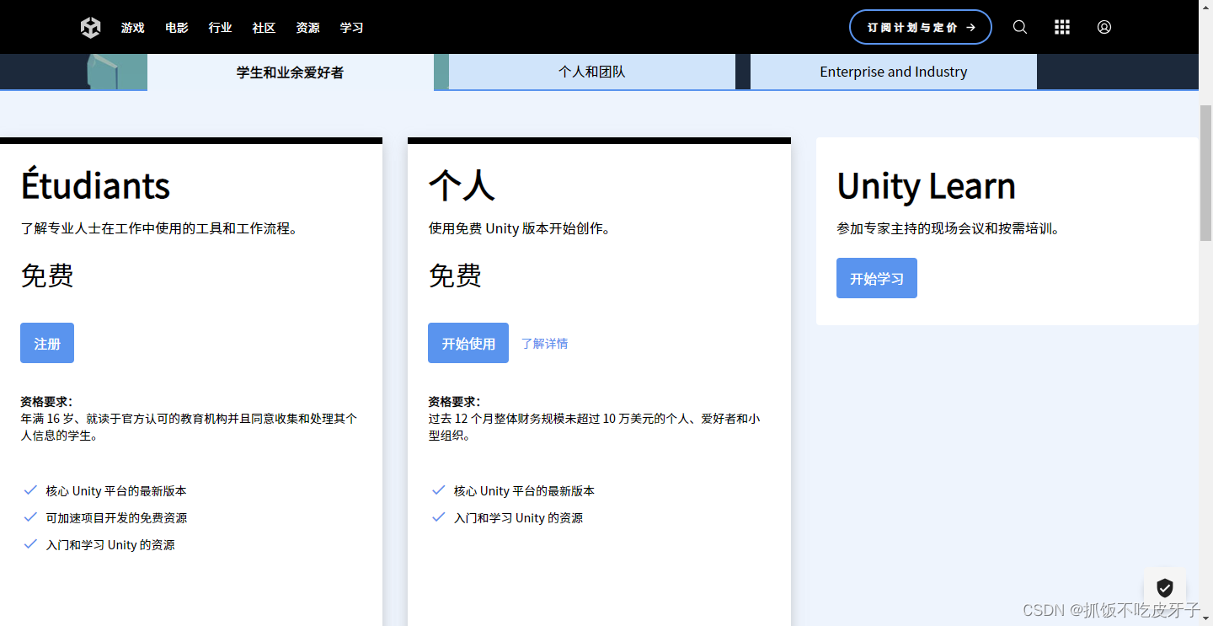This screenshot has height=626, width=1213.
Task: Open the 学习 menu
Action: 352,28
